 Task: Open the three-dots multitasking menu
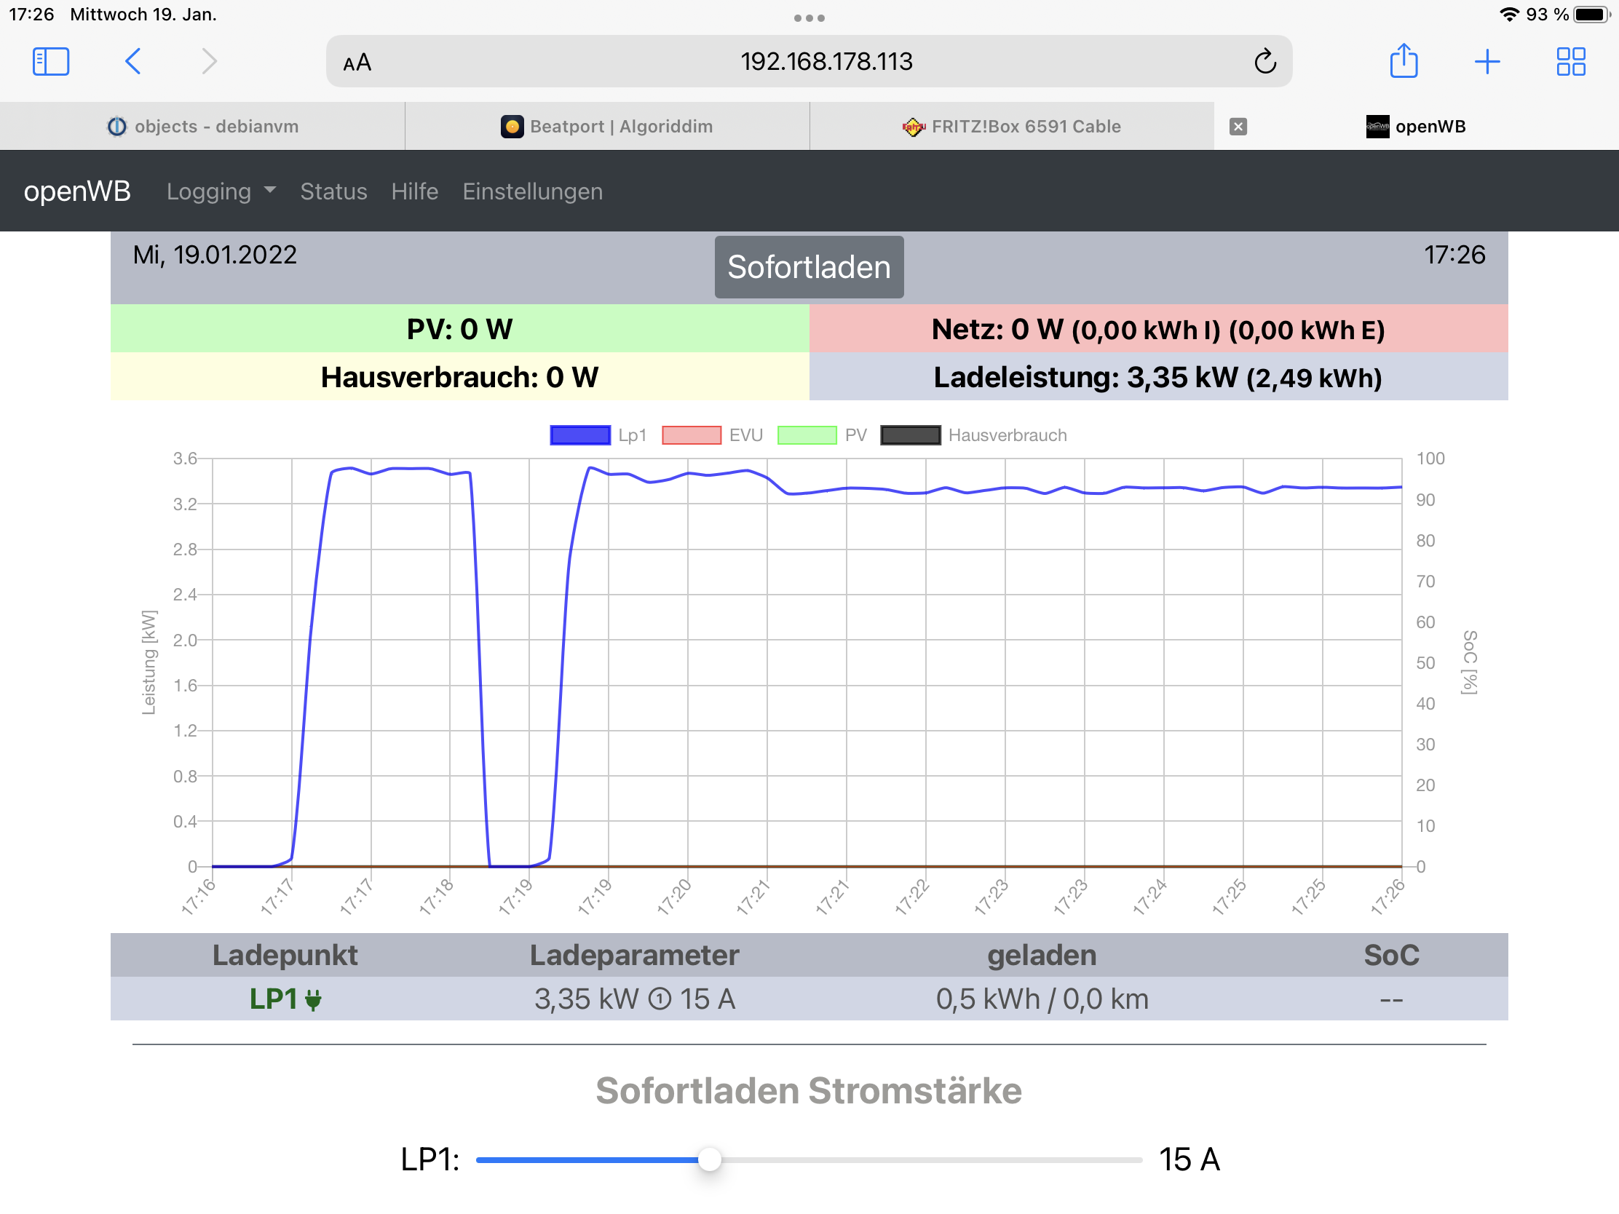click(x=809, y=17)
